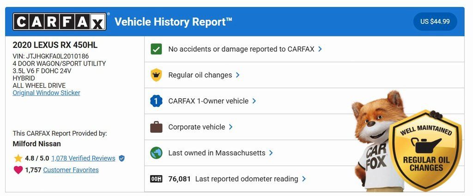Expand the no accidents reported chevron
Screen dimensions: 473x196
[320, 49]
